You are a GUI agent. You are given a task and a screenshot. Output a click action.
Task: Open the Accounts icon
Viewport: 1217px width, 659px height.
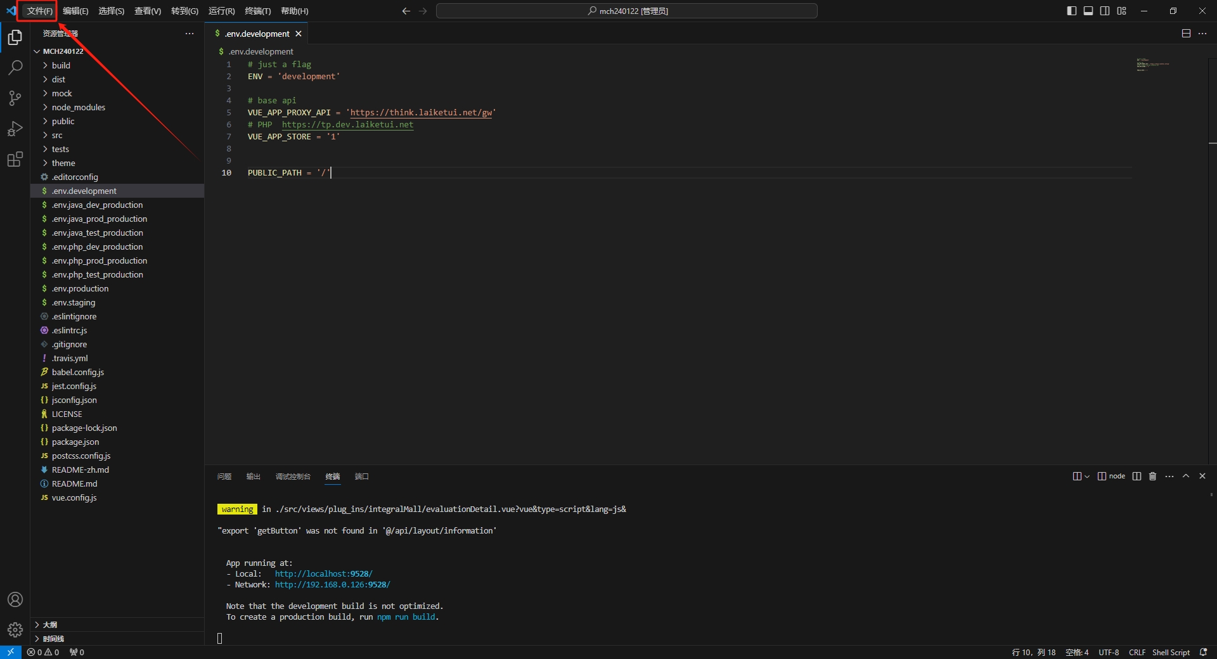[x=15, y=599]
